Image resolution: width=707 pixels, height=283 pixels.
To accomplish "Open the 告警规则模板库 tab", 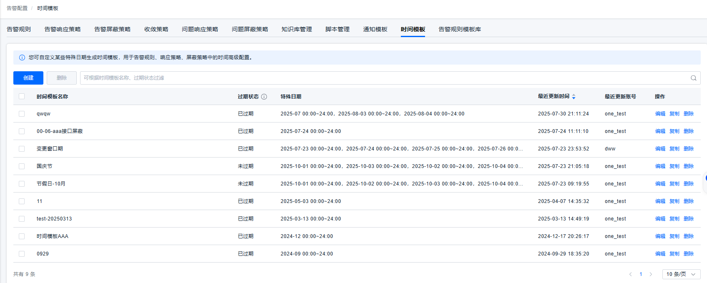I will 460,29.
